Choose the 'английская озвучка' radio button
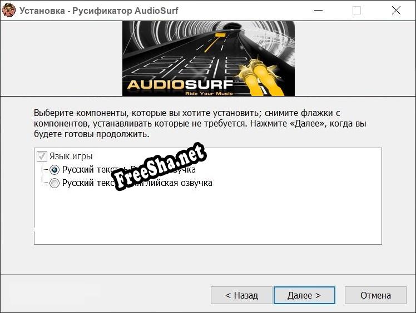Screen dimensions: 416x313 (x=55, y=183)
